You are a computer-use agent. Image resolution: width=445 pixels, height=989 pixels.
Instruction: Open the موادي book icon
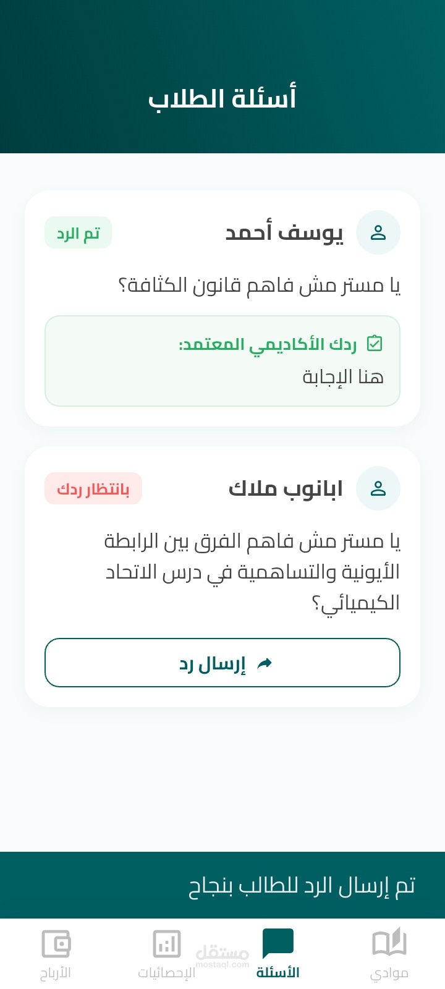[x=389, y=943]
